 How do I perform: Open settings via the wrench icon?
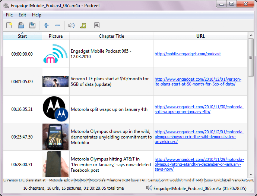coord(97,25)
